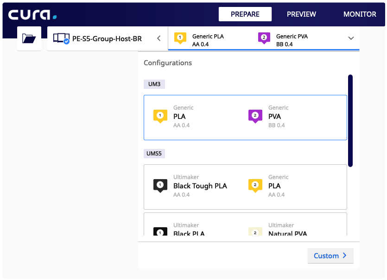Screen dimensions: 387x280
Task: Click Black Tough PLA material name
Action: coord(200,186)
